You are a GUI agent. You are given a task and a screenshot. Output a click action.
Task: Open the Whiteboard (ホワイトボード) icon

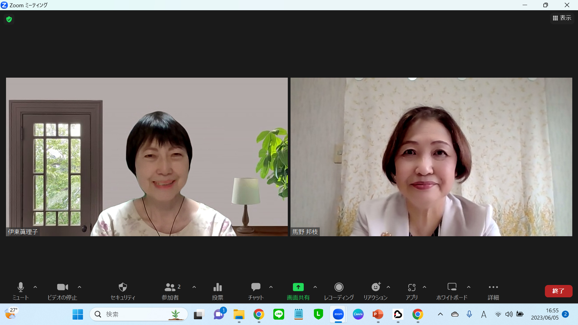pos(452,287)
